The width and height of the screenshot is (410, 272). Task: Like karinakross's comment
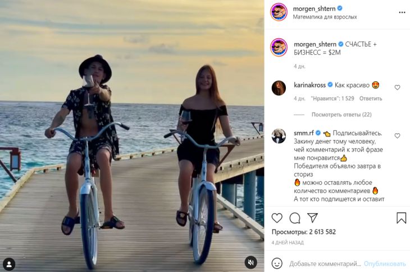click(397, 87)
